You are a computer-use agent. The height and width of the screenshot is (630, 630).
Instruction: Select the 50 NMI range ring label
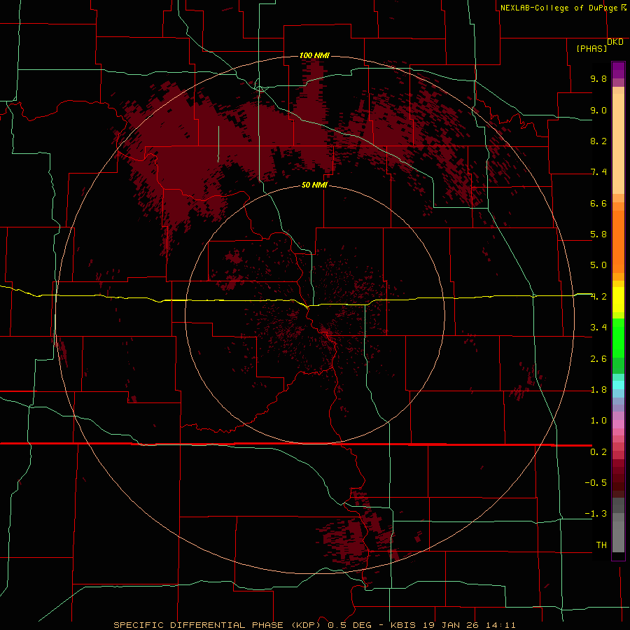314,185
